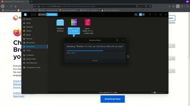190x106 pixels.
Task: Open www.appimagehub bookmark
Action: tap(69, 10)
